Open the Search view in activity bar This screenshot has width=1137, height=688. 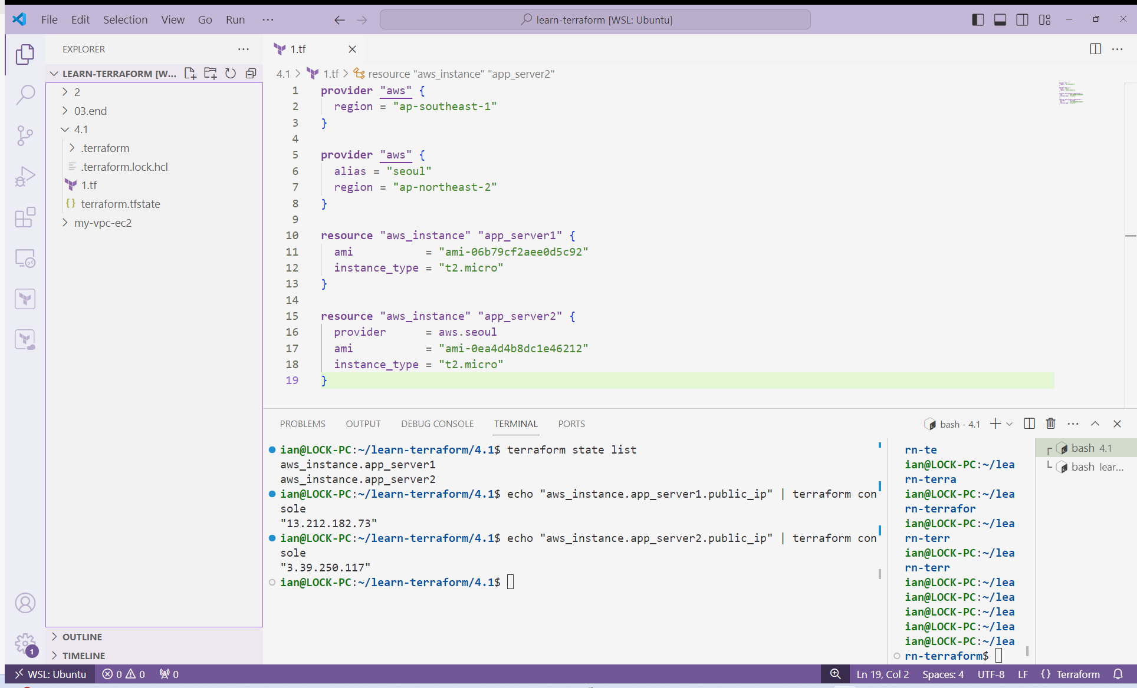coord(25,94)
